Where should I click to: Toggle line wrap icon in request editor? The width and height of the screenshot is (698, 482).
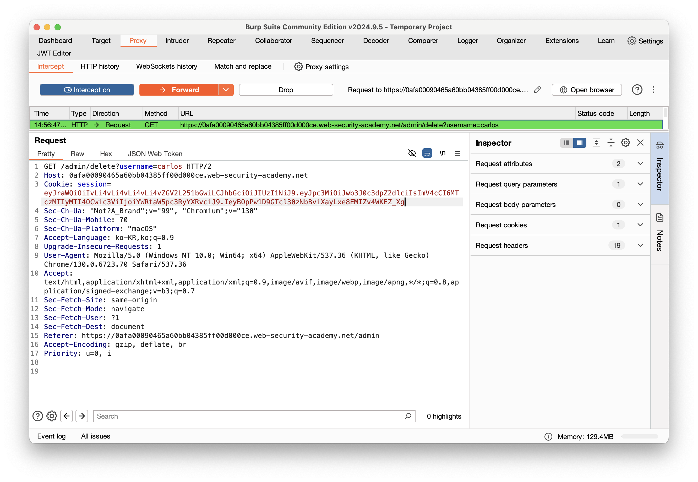click(x=427, y=154)
